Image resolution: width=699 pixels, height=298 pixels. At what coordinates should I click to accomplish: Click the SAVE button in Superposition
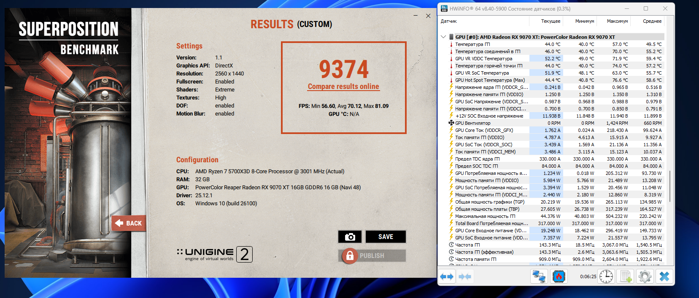(x=386, y=237)
